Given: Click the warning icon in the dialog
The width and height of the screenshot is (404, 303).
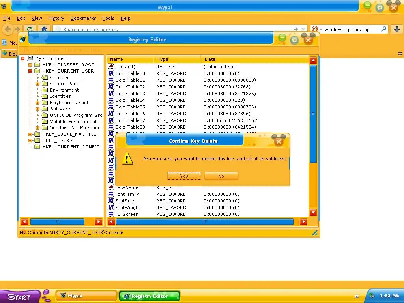Looking at the screenshot, I should tap(127, 159).
